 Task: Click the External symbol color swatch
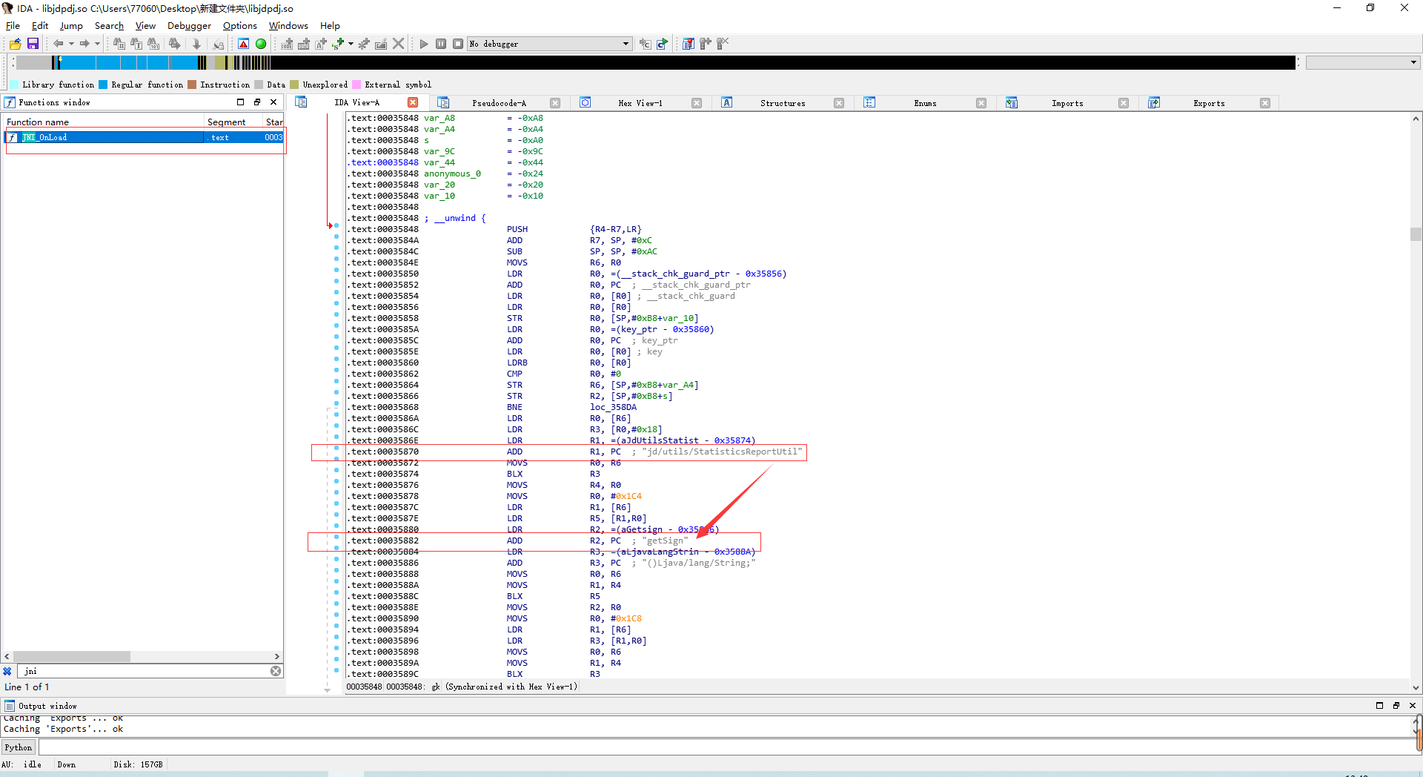point(357,85)
